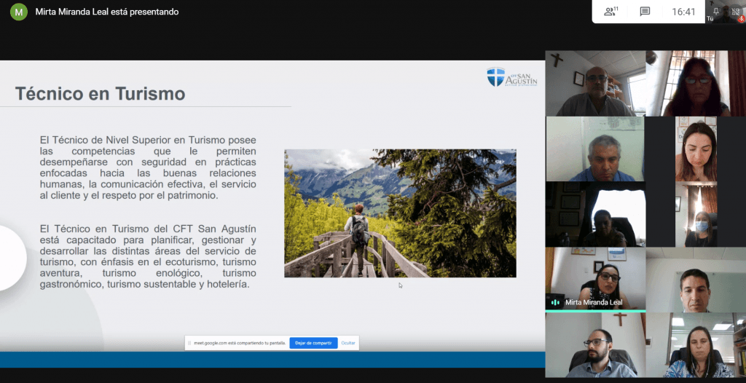Click the Dejar de compartir button
This screenshot has width=746, height=383.
click(x=313, y=343)
